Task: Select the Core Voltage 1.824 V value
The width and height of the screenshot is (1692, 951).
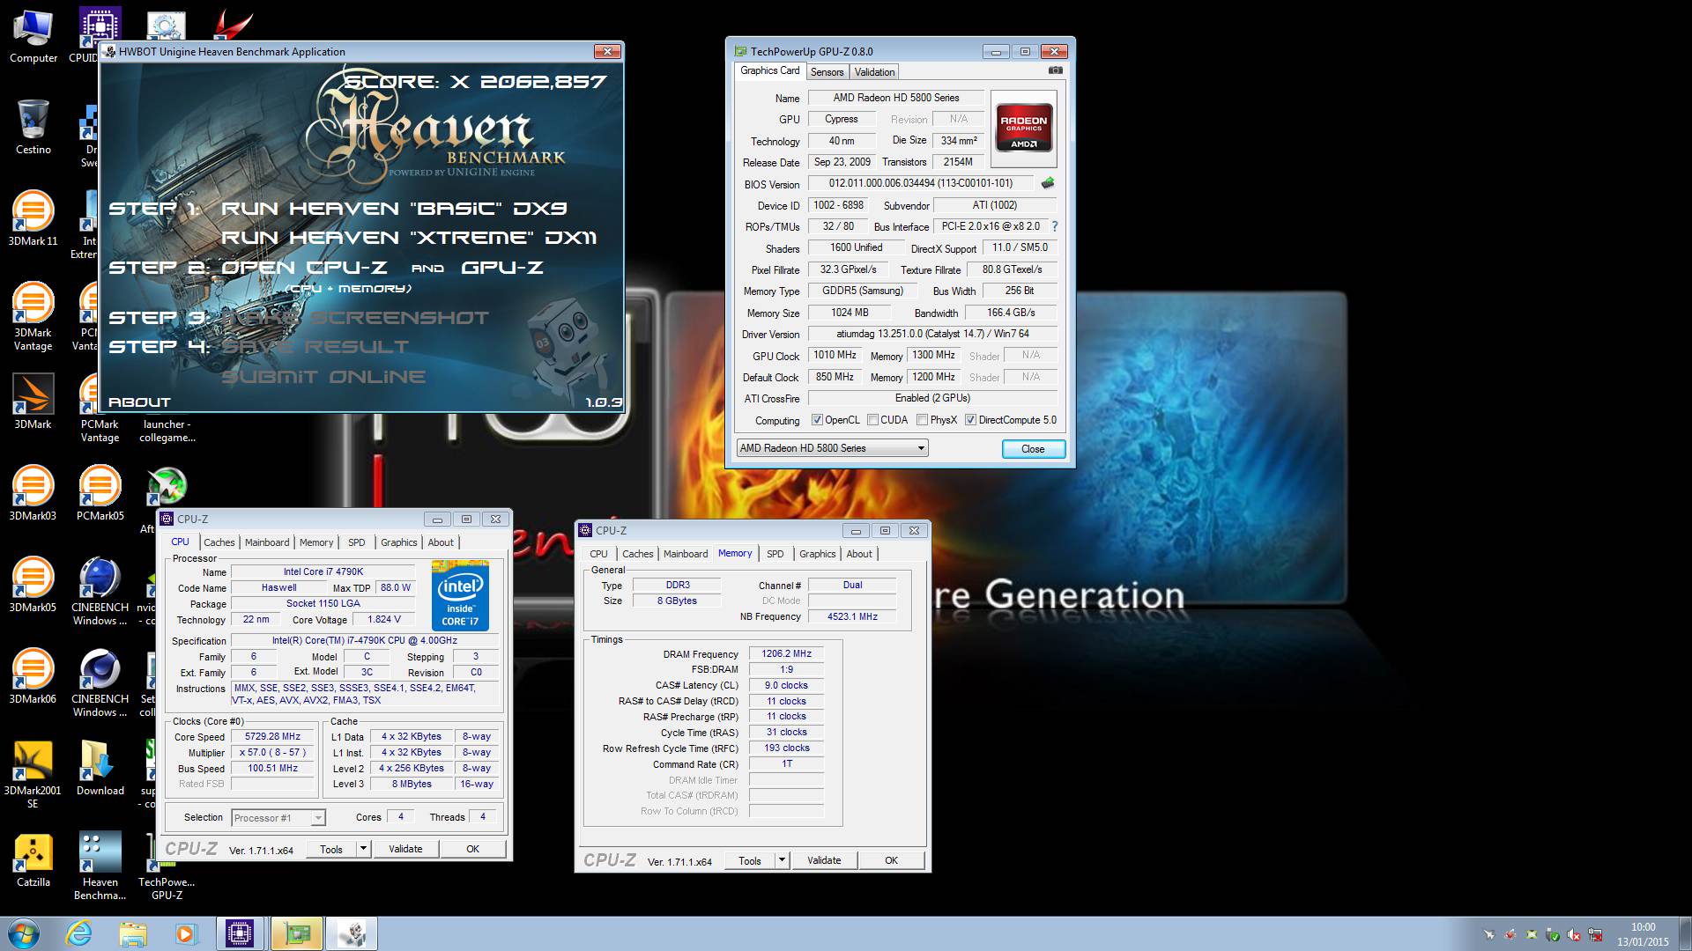Action: 384,620
